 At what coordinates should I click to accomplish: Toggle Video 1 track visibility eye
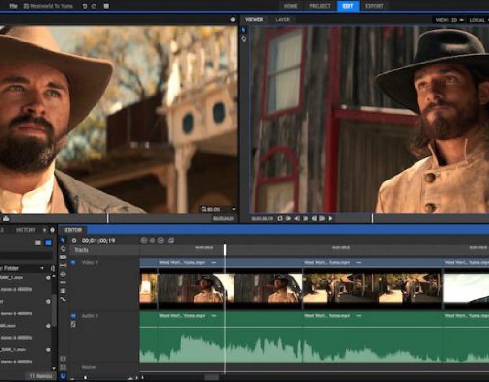73,263
